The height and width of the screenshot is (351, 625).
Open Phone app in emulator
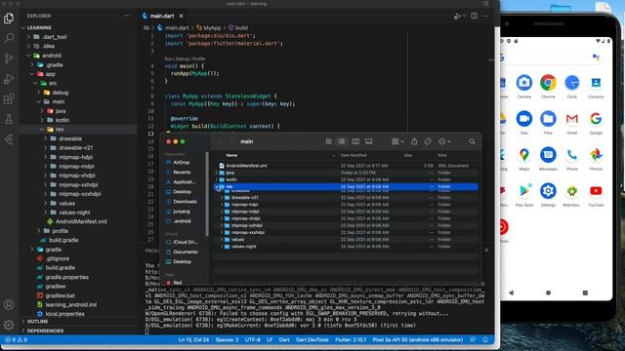(x=572, y=155)
